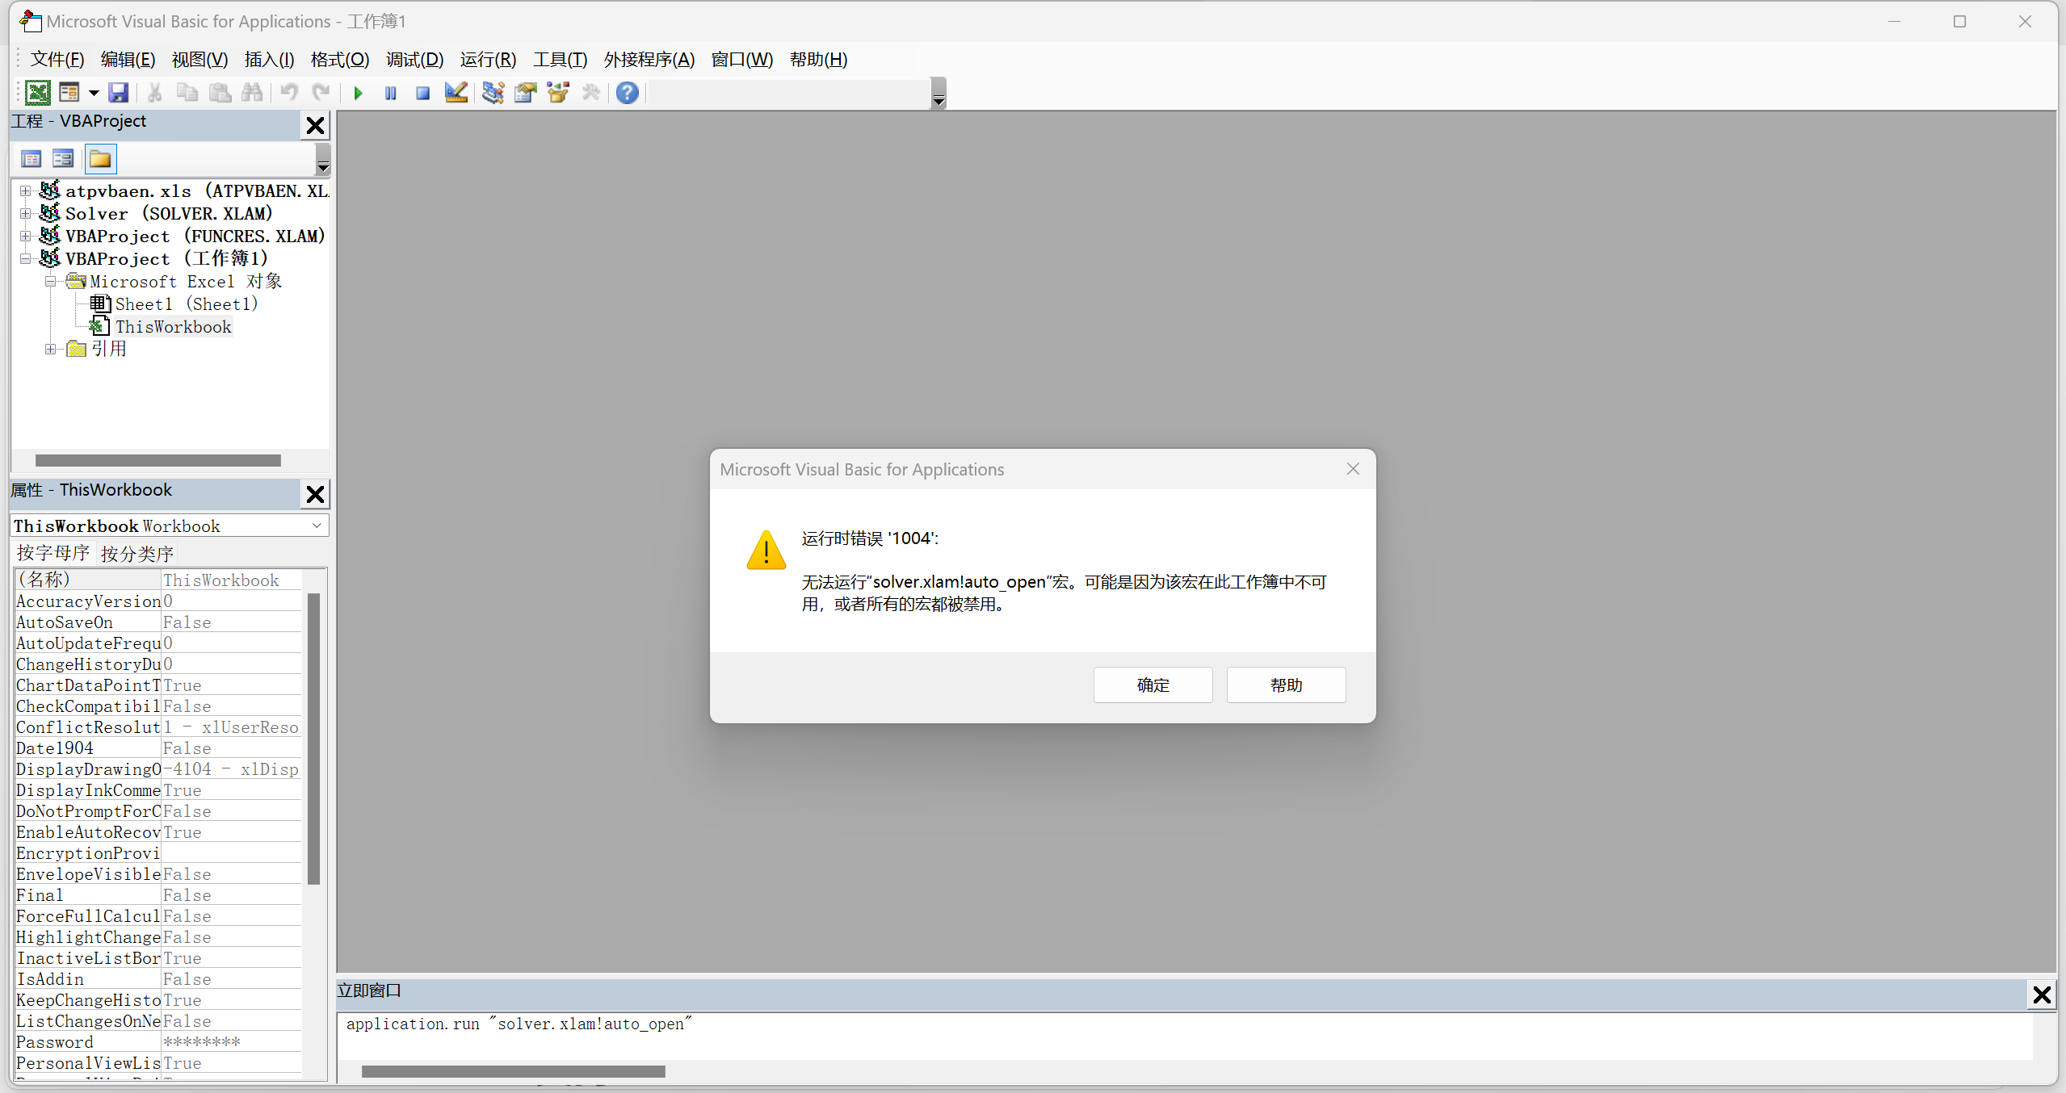2066x1093 pixels.
Task: Open the 窗口(W) menu
Action: click(x=741, y=60)
